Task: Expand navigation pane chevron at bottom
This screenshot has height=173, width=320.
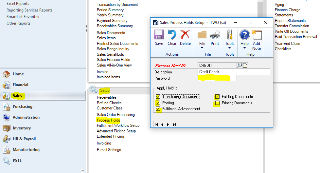Action: pyautogui.click(x=82, y=171)
